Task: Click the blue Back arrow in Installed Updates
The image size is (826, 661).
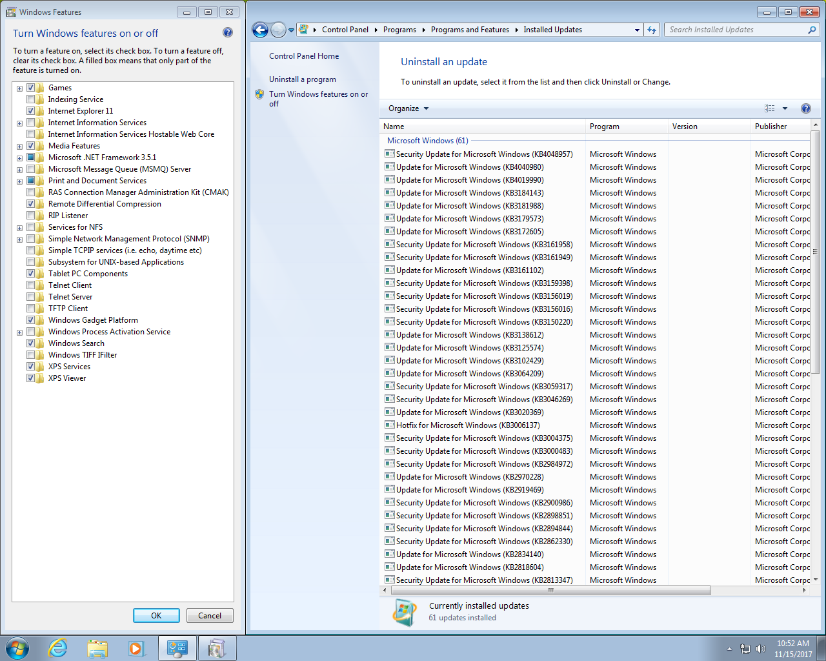Action: pos(260,30)
